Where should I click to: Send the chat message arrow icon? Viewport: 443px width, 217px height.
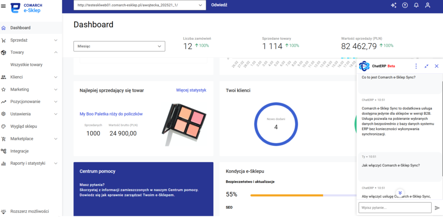point(437,208)
